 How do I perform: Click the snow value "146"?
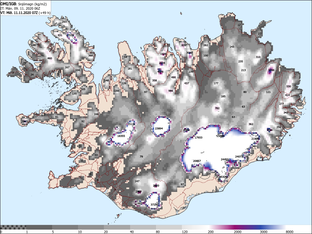pyautogui.click(x=33, y=45)
